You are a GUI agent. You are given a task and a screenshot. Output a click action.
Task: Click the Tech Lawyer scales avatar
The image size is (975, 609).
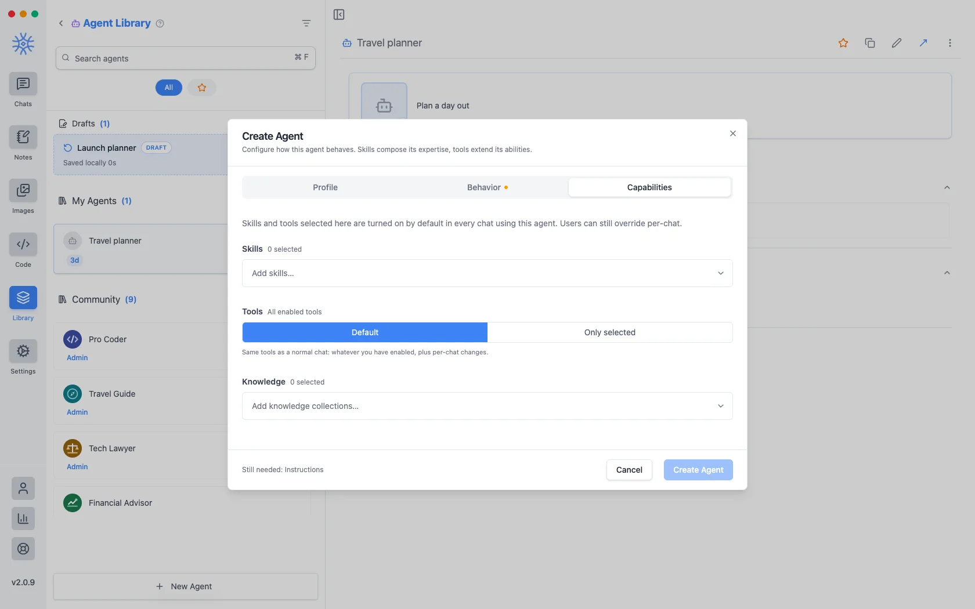point(73,448)
